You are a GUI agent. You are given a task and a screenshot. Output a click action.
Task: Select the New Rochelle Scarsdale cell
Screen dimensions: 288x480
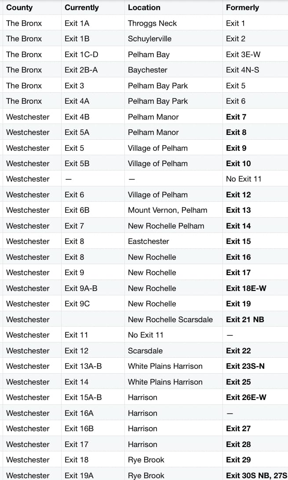[x=170, y=320]
